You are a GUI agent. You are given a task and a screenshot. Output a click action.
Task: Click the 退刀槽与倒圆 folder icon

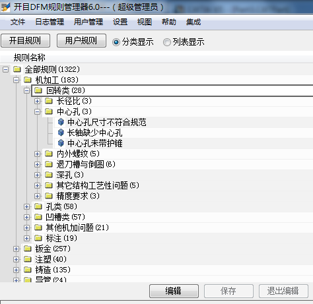[x=49, y=164]
